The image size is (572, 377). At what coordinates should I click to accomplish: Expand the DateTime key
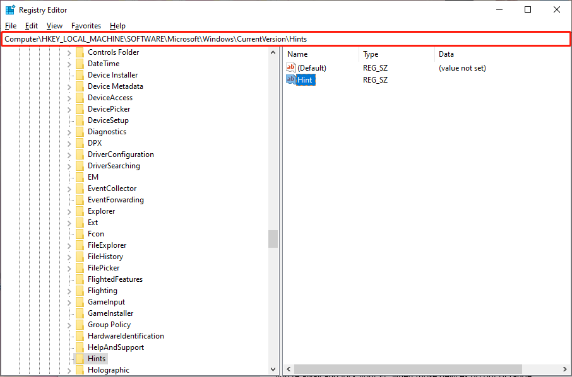click(69, 64)
